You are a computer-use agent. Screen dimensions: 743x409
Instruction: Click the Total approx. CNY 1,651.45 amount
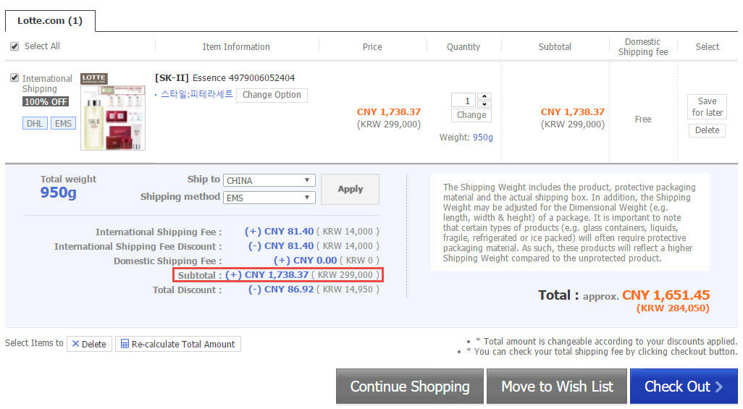pos(666,295)
